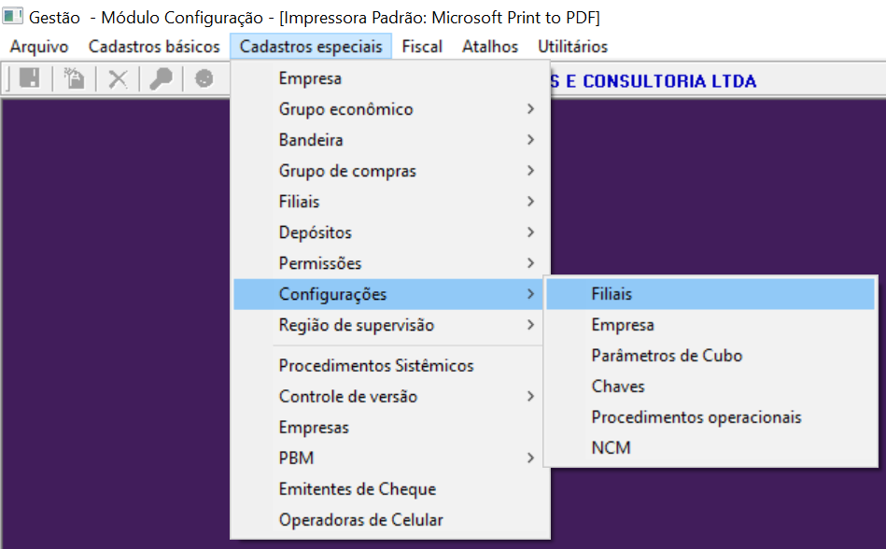Open the Arquivo menu

tap(39, 47)
